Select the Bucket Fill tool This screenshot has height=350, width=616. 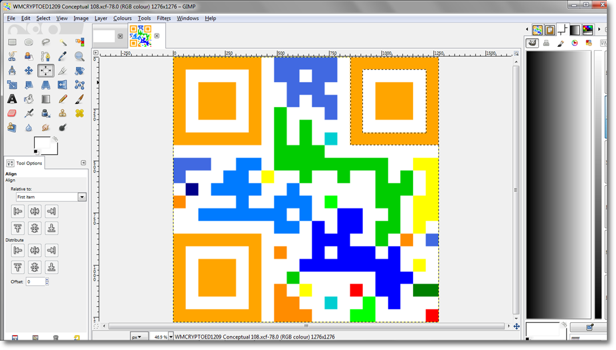29,99
